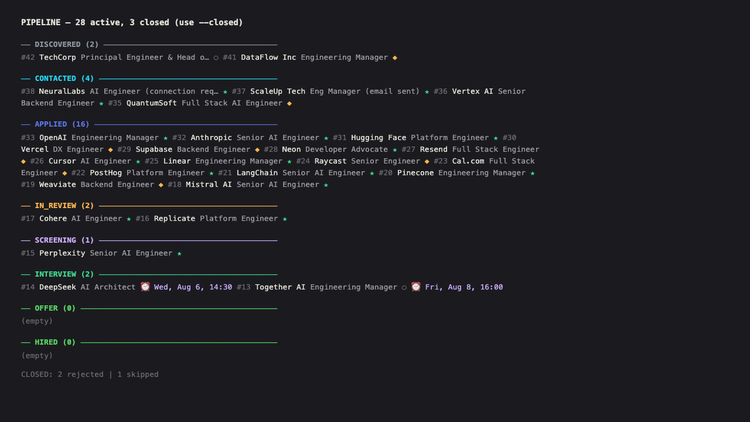Click the green star after Anthropic Senior AI Engineer
Screen dimensions: 750x422
pyautogui.click(x=326, y=138)
